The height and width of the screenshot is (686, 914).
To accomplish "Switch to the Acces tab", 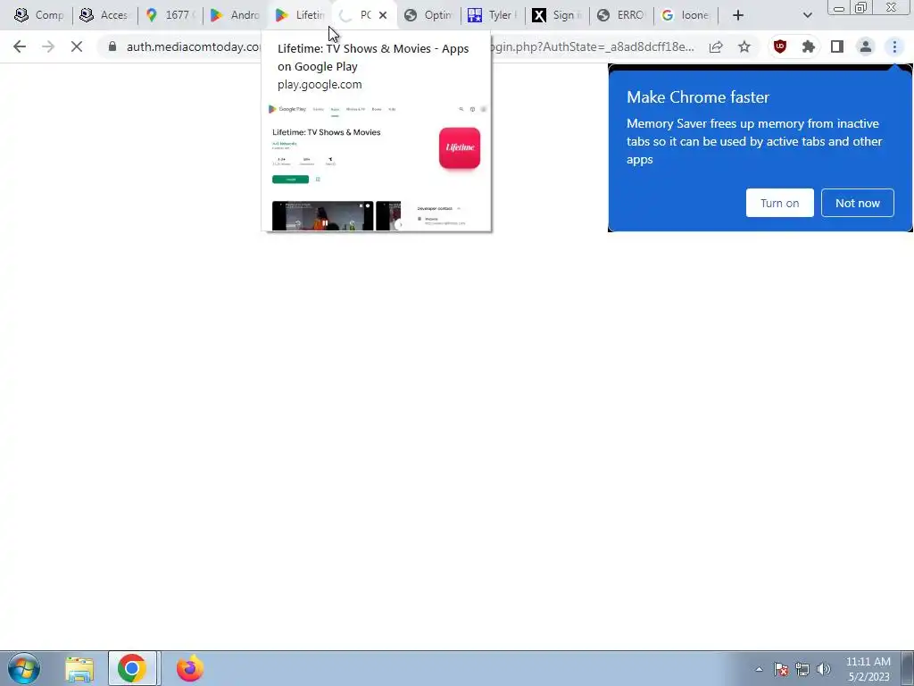I will coord(104,15).
